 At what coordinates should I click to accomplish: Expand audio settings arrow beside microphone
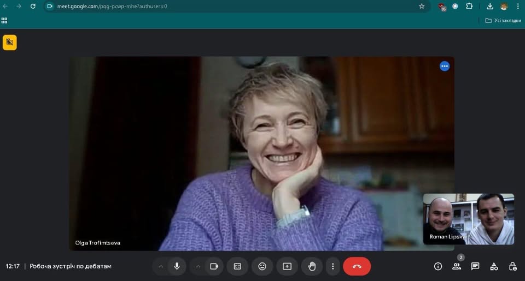(161, 266)
